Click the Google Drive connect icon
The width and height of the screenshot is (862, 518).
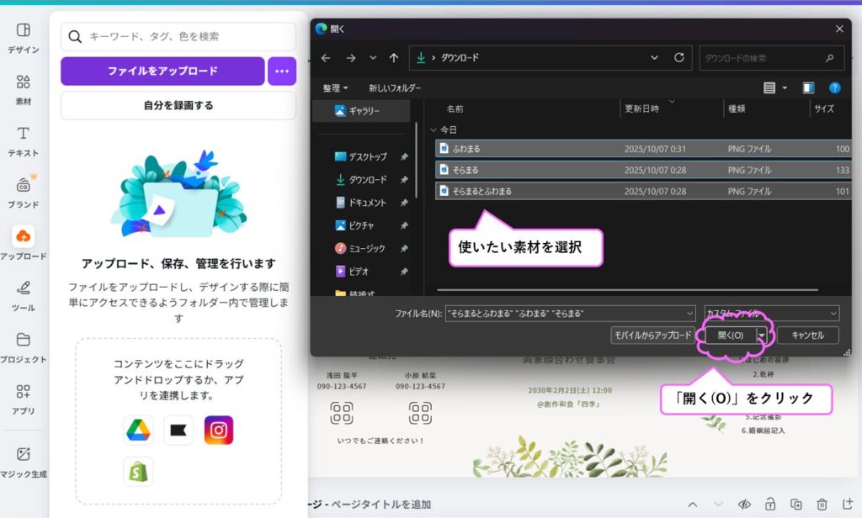point(138,430)
